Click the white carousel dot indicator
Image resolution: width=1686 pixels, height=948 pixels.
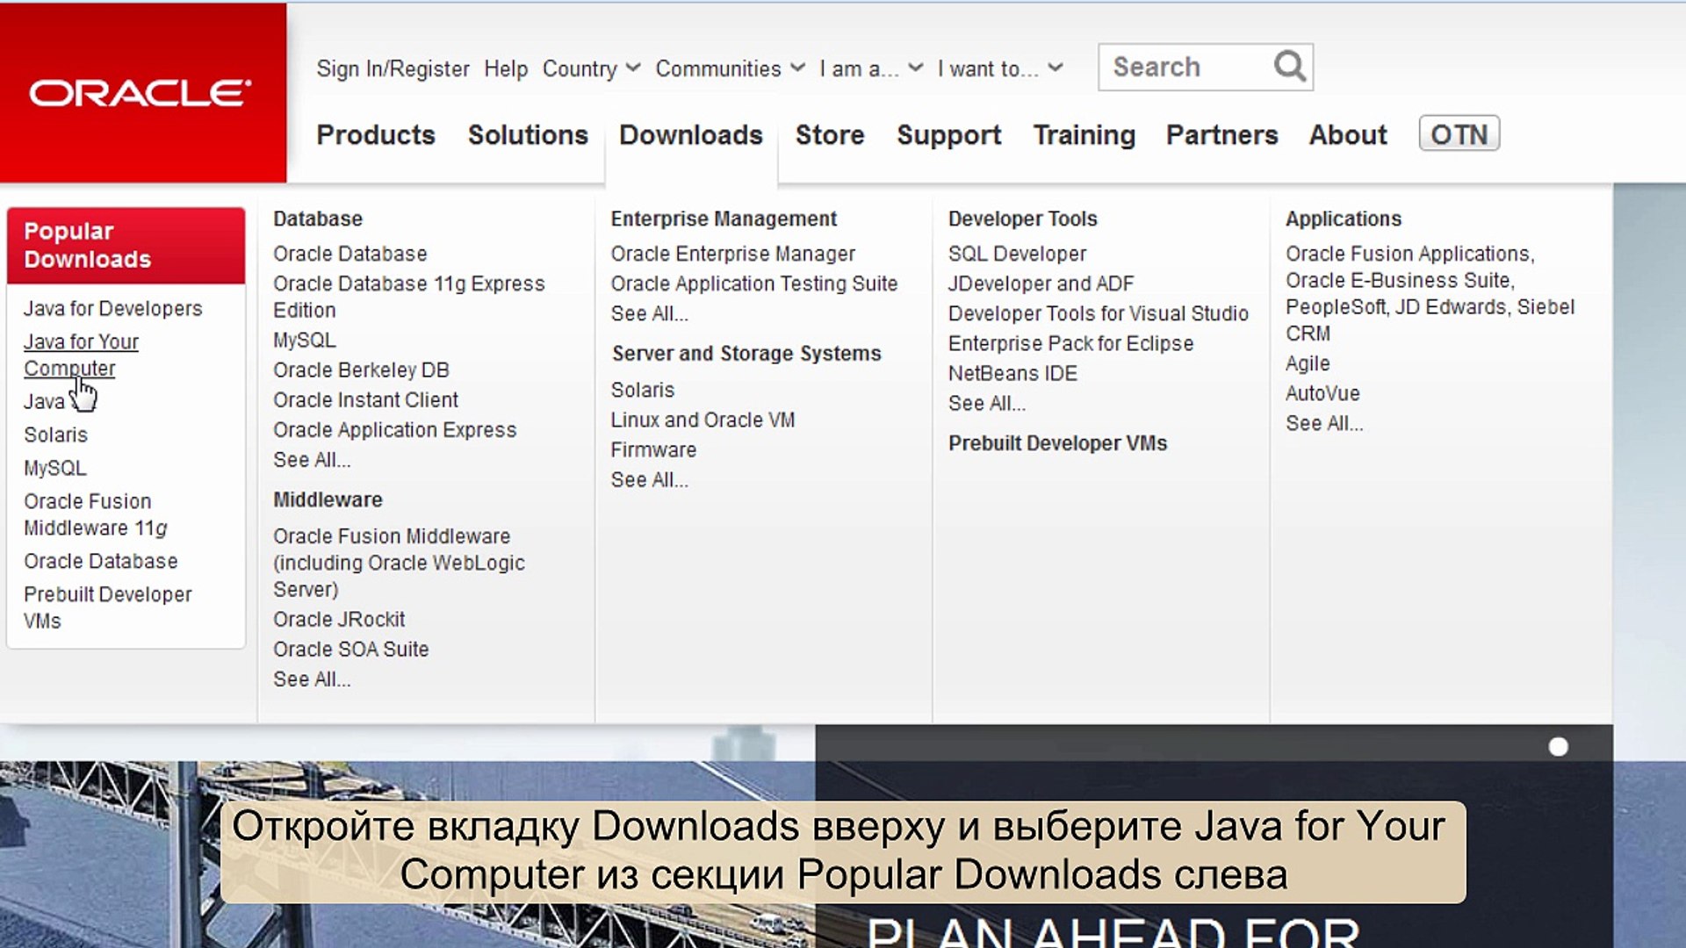point(1558,747)
